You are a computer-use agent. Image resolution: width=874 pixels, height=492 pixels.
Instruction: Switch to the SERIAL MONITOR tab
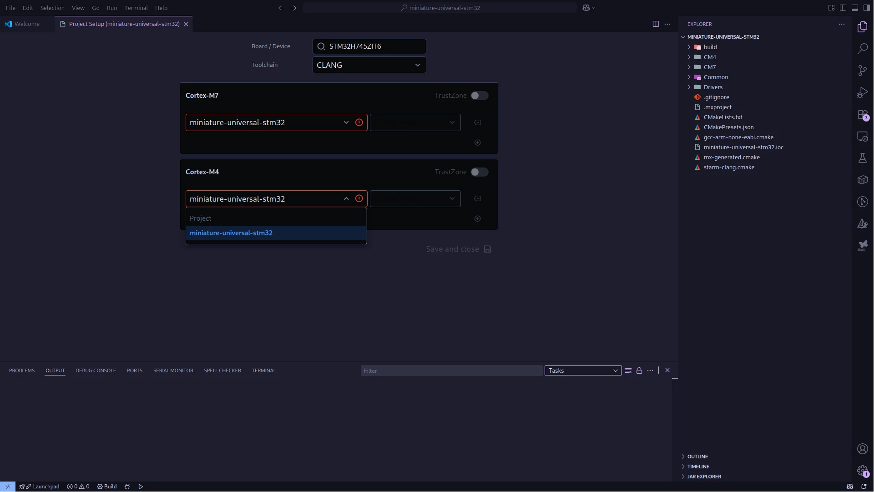click(x=173, y=371)
